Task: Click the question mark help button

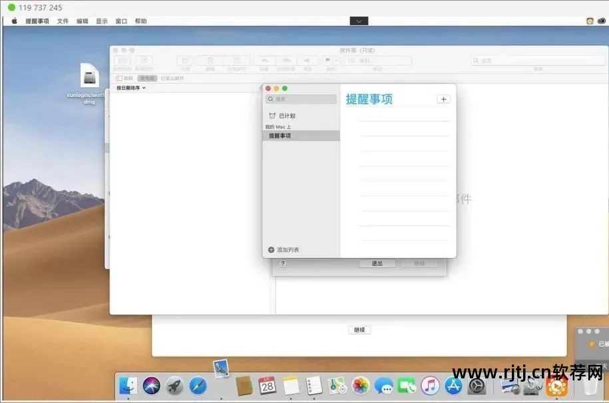Action: click(282, 263)
